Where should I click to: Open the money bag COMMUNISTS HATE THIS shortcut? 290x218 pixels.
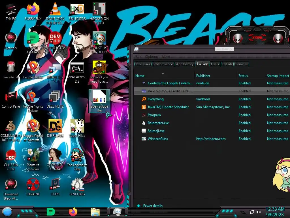(11, 131)
